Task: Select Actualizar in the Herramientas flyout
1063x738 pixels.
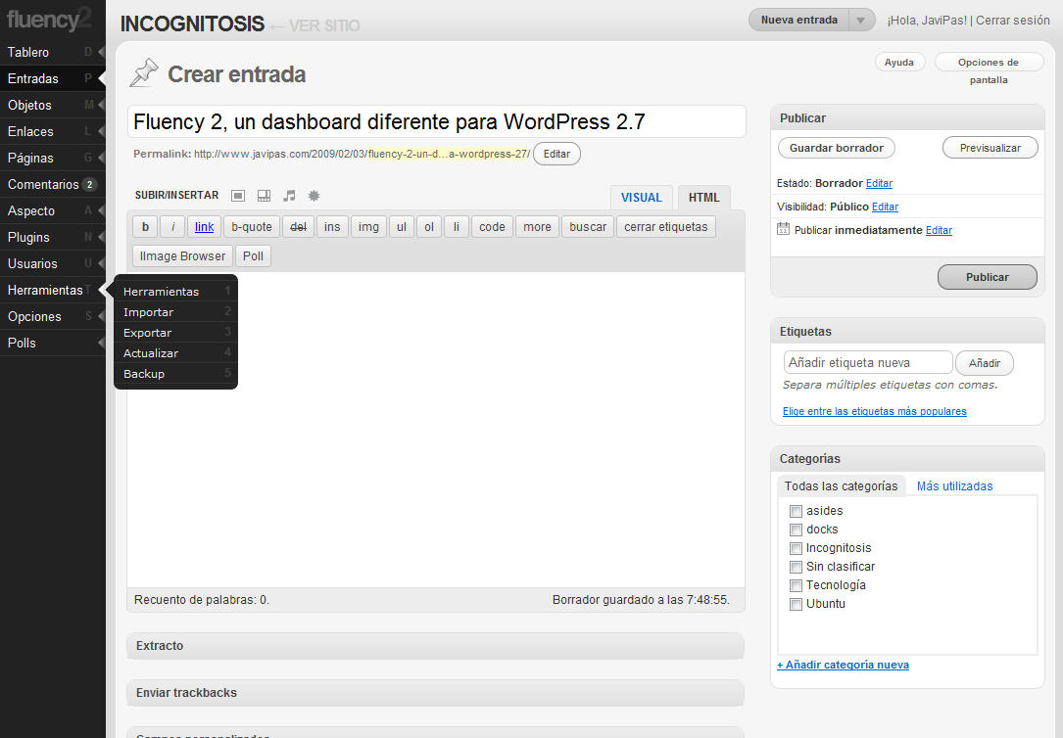Action: tap(175, 352)
